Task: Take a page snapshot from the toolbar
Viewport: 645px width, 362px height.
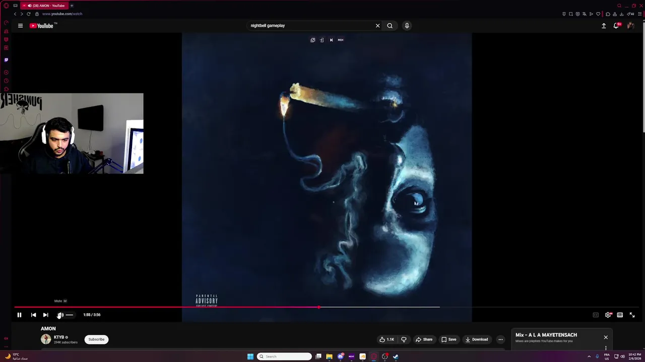Action: tap(571, 14)
